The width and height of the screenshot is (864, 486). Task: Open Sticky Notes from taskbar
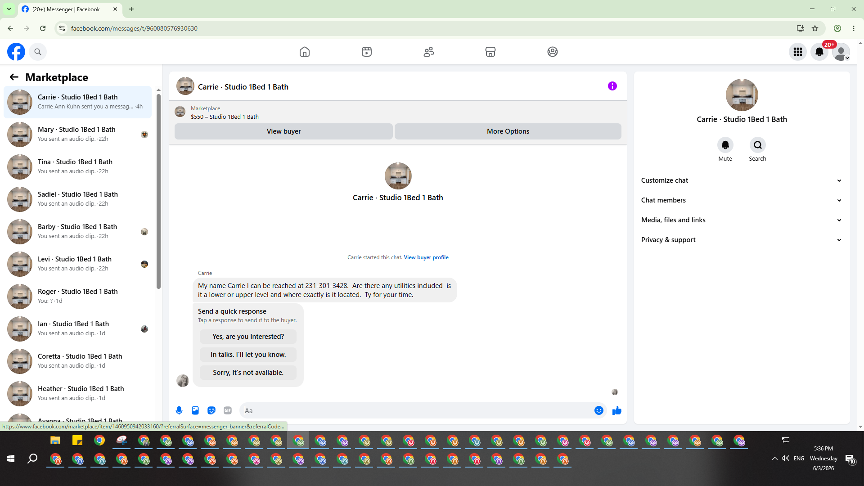point(77,441)
